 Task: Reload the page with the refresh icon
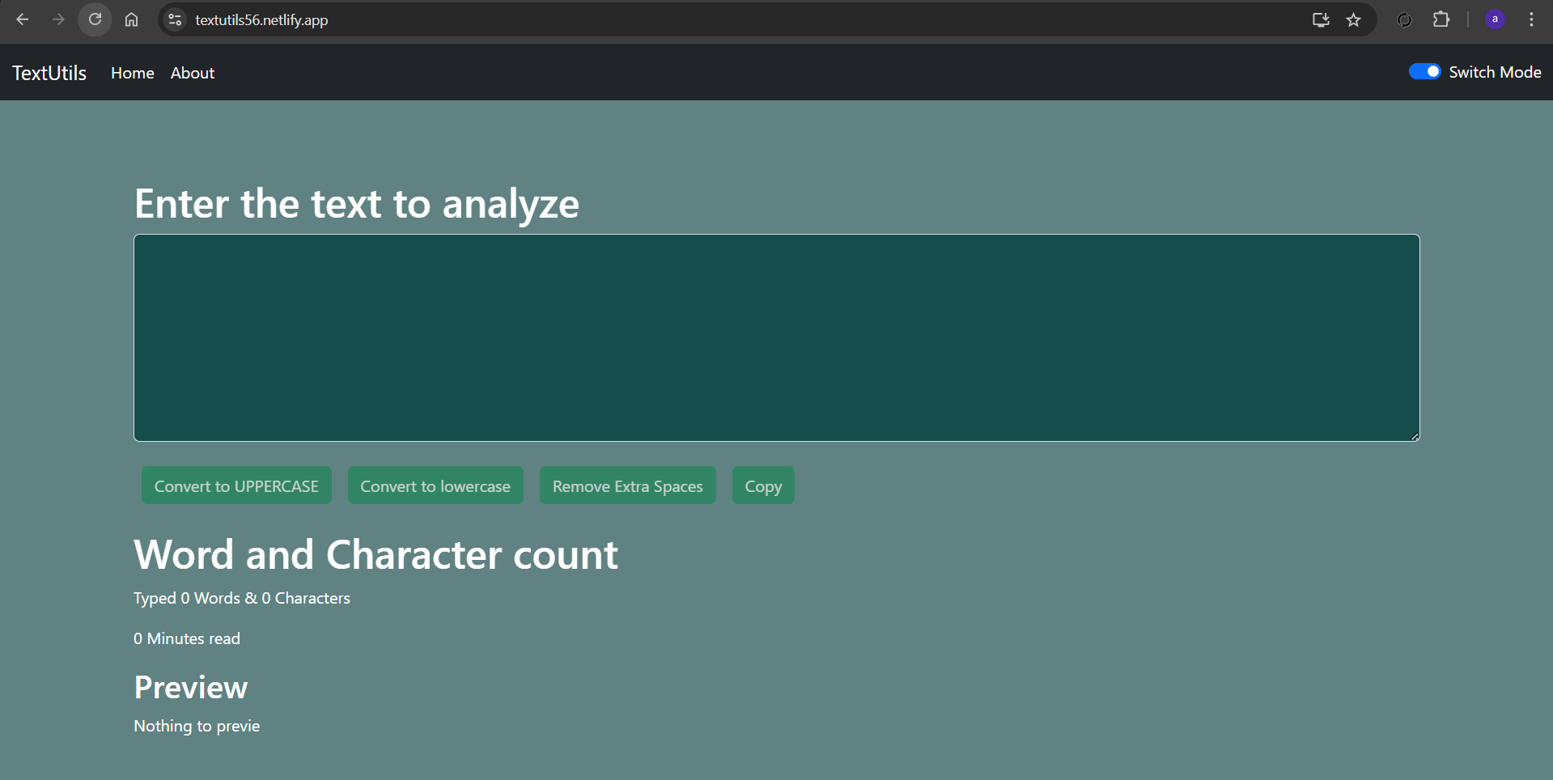[x=95, y=19]
